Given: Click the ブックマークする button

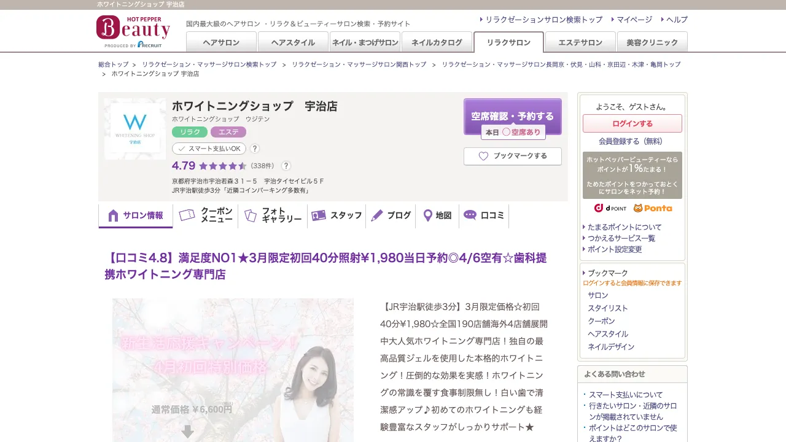Looking at the screenshot, I should pyautogui.click(x=513, y=156).
